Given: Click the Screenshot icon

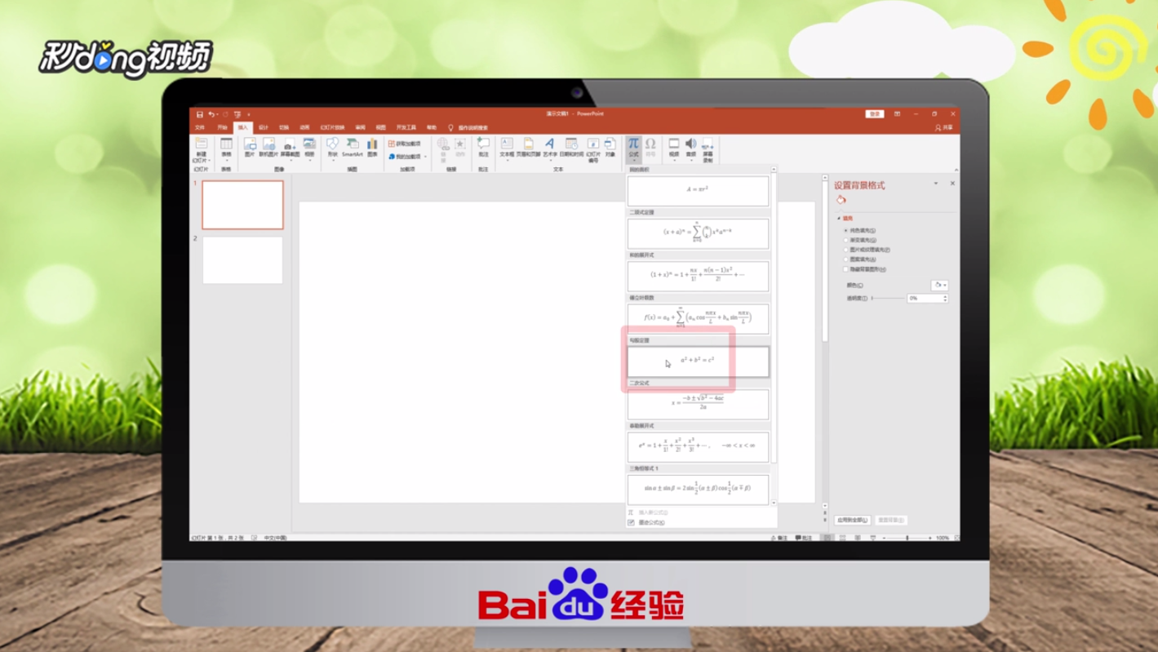Looking at the screenshot, I should (290, 144).
